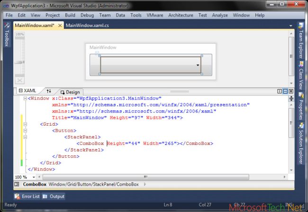Collapse the Window element in XAML
The width and height of the screenshot is (308, 212).
pos(25,98)
